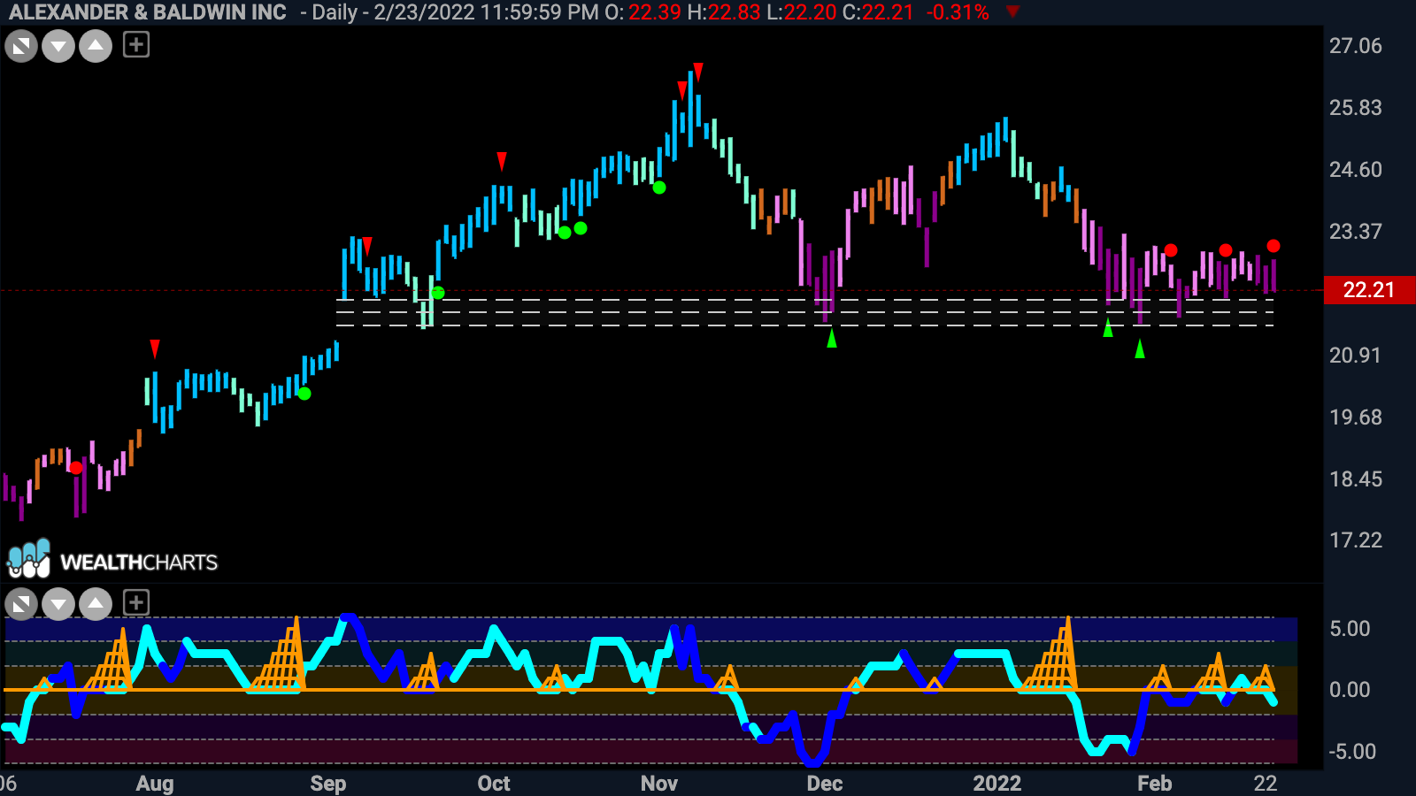The image size is (1416, 796).
Task: Click the 17.22 price axis label
Action: pos(1356,540)
